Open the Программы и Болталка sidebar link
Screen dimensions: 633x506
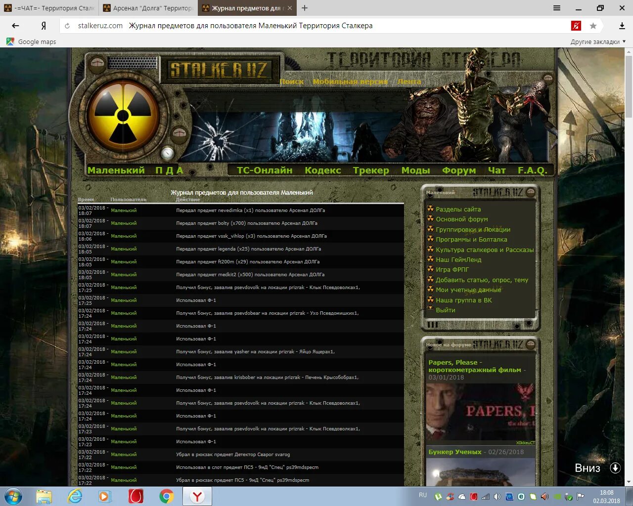click(x=471, y=240)
